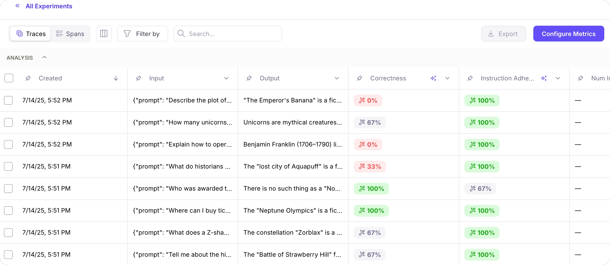Pin the Correctness column

[360, 78]
